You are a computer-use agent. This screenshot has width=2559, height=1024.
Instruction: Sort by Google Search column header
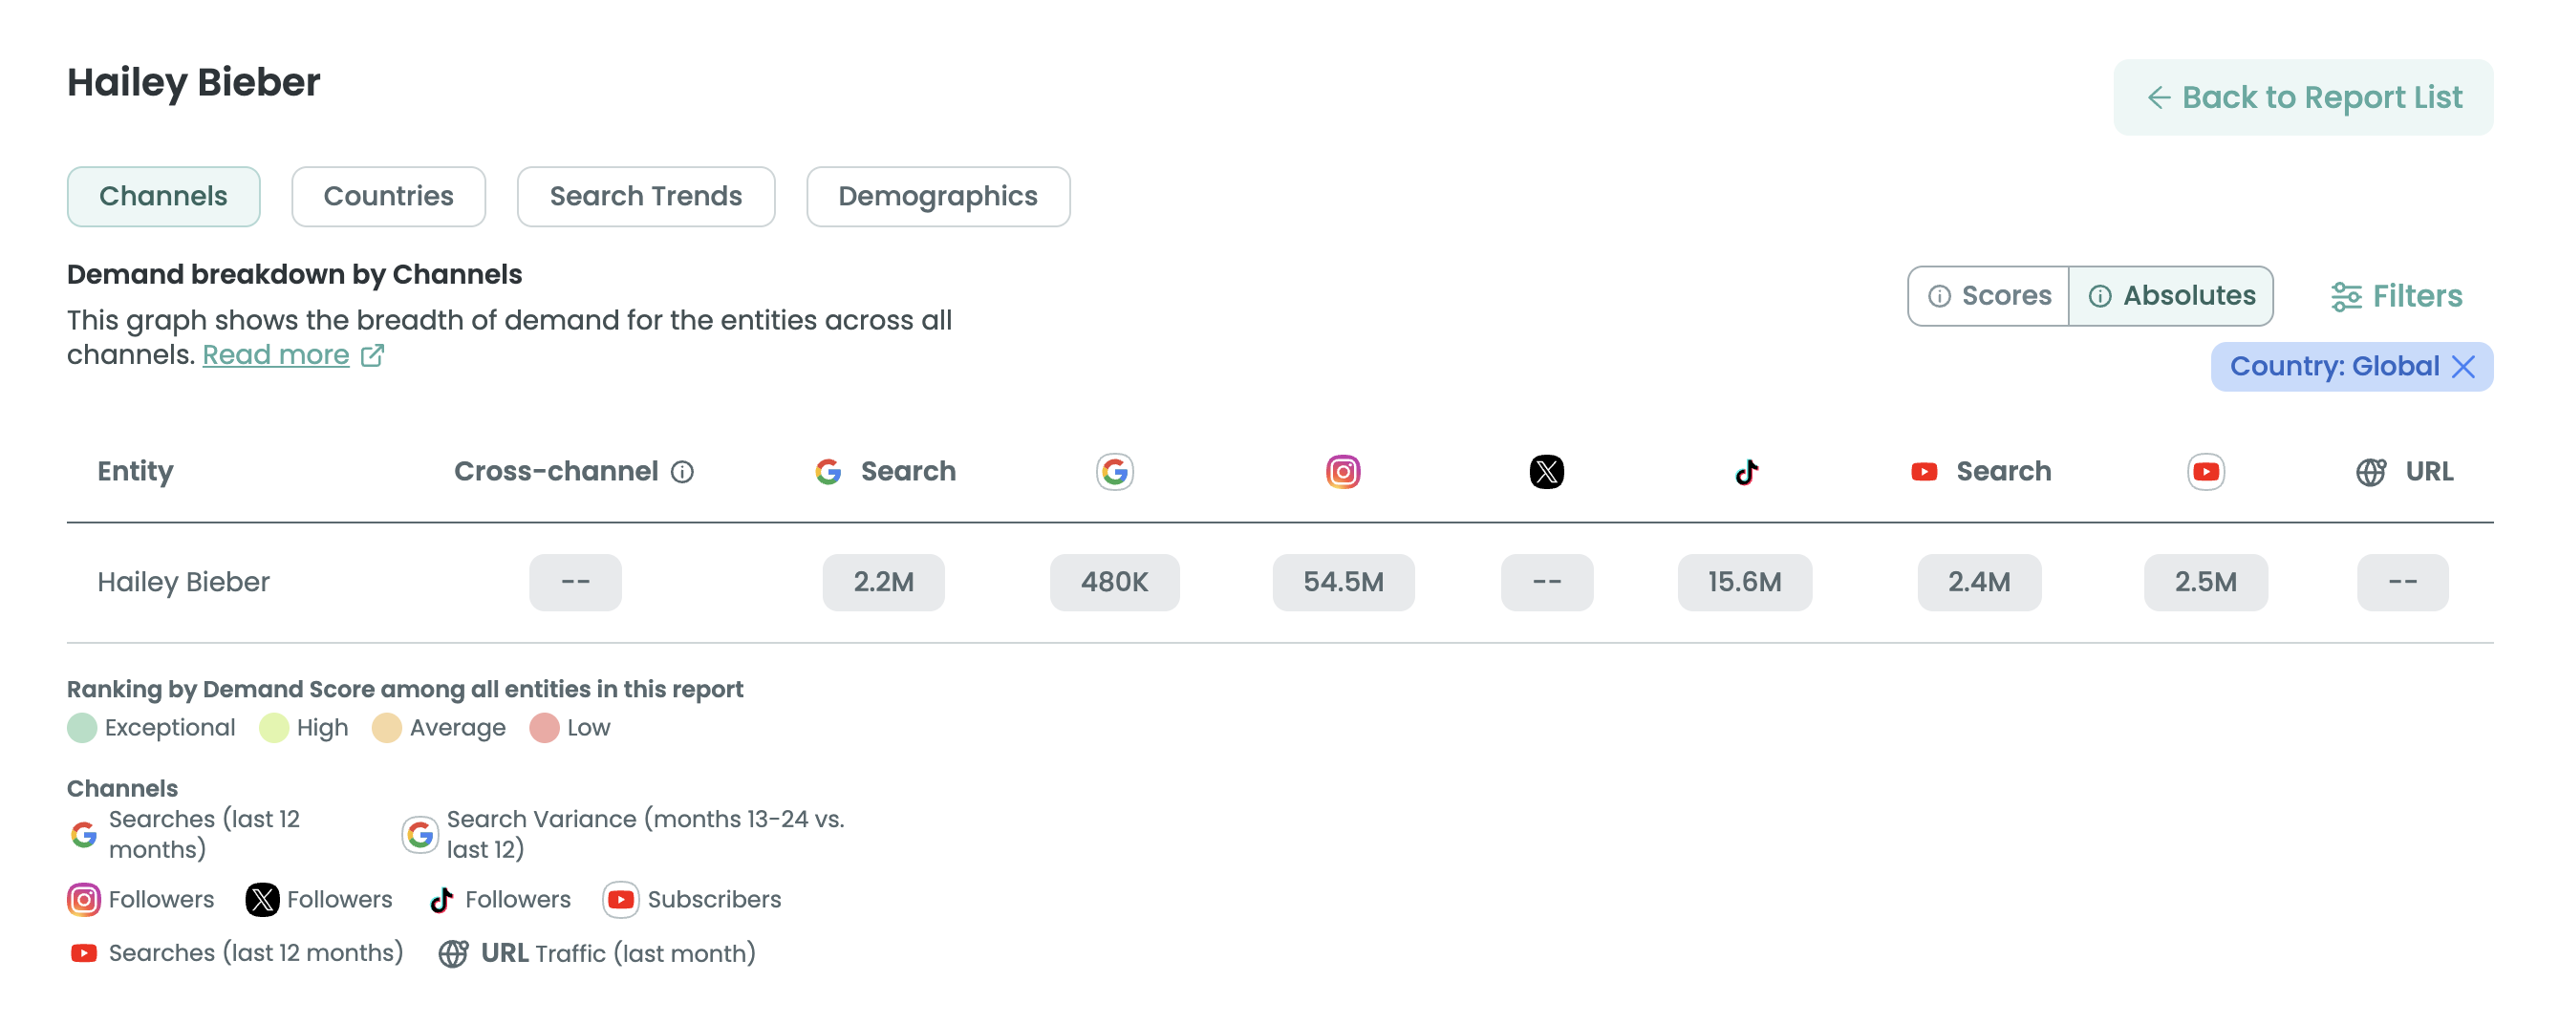pos(885,472)
